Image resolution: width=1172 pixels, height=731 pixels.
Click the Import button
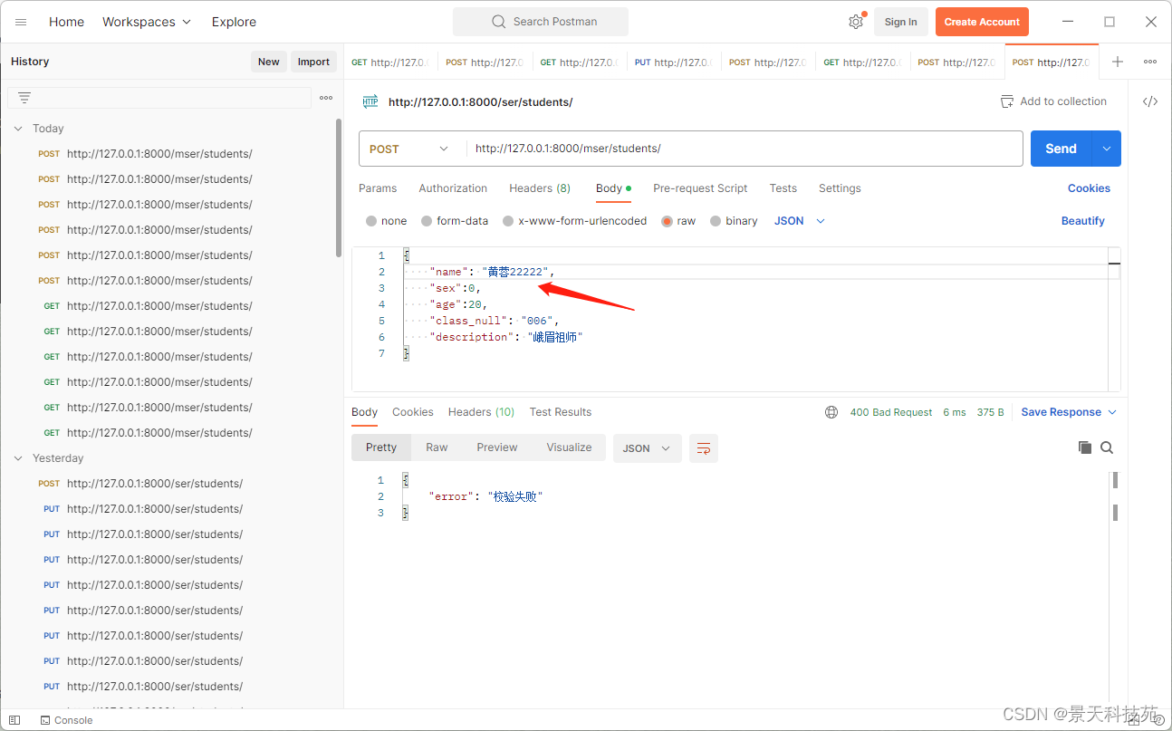pyautogui.click(x=313, y=62)
